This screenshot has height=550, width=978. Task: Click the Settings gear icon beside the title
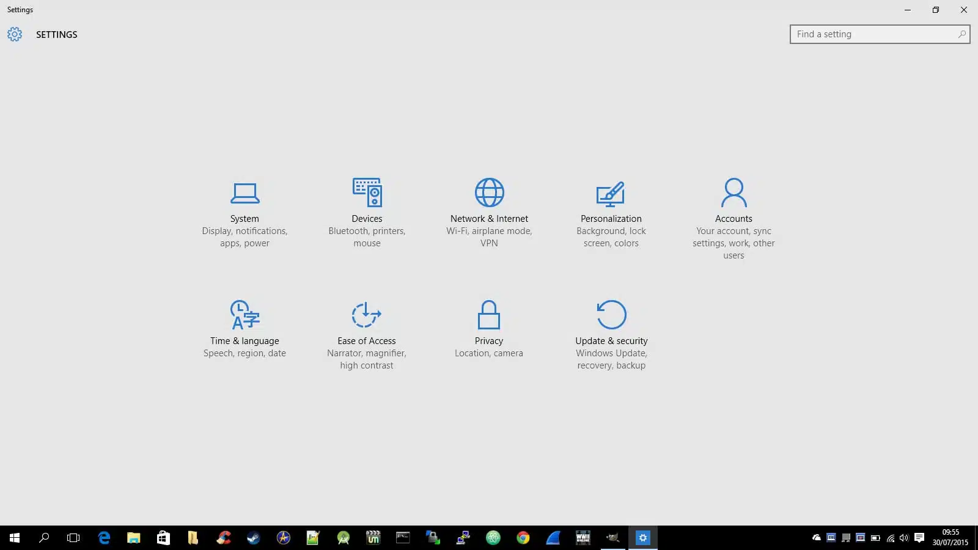pos(15,34)
